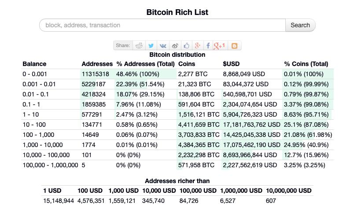Image resolution: width=354 pixels, height=213 pixels.
Task: Click the Coins column header
Action: (x=187, y=64)
